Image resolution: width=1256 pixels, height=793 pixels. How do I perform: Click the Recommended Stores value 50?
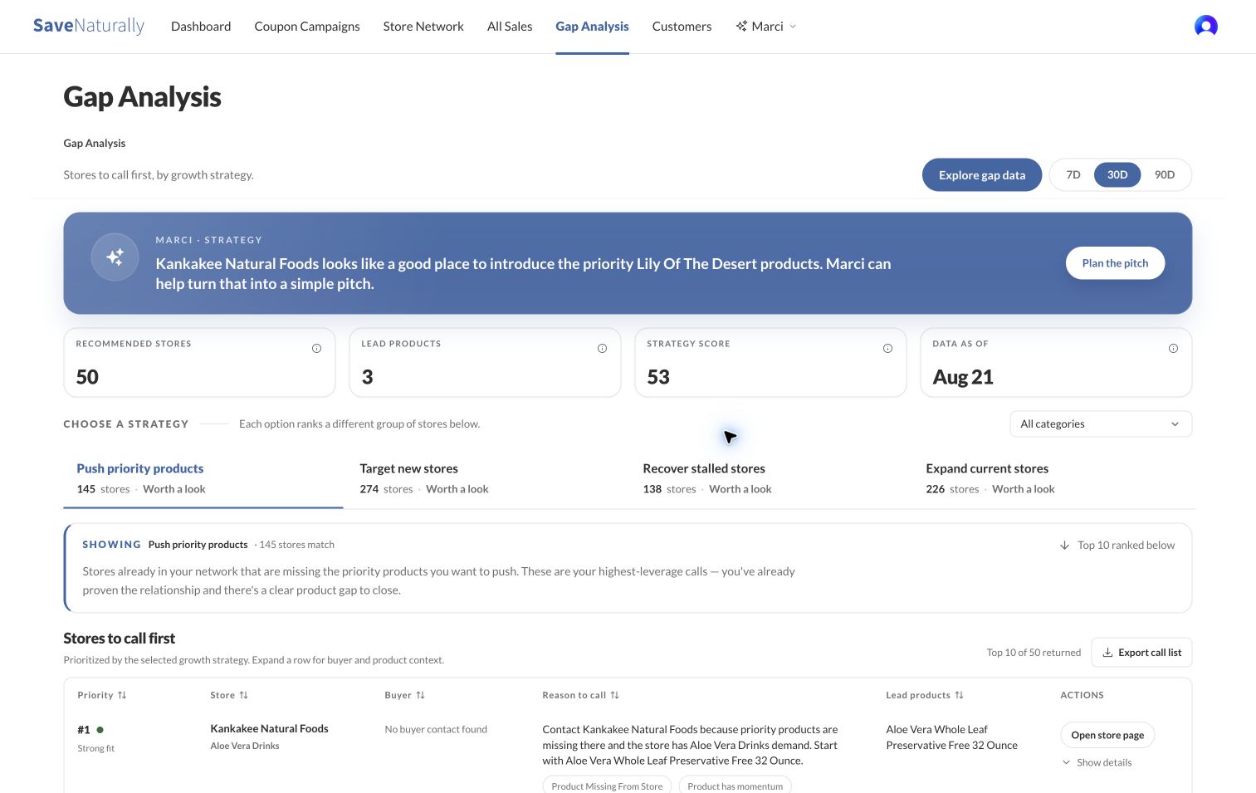pos(87,377)
